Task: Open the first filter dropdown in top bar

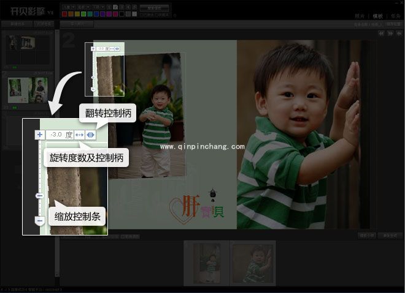Action: [x=69, y=7]
